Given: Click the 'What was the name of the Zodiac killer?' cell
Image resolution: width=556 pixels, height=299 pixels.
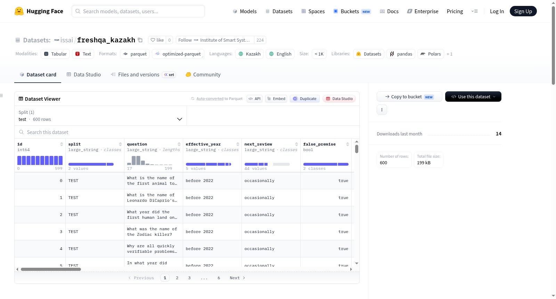Looking at the screenshot, I should tap(154, 232).
